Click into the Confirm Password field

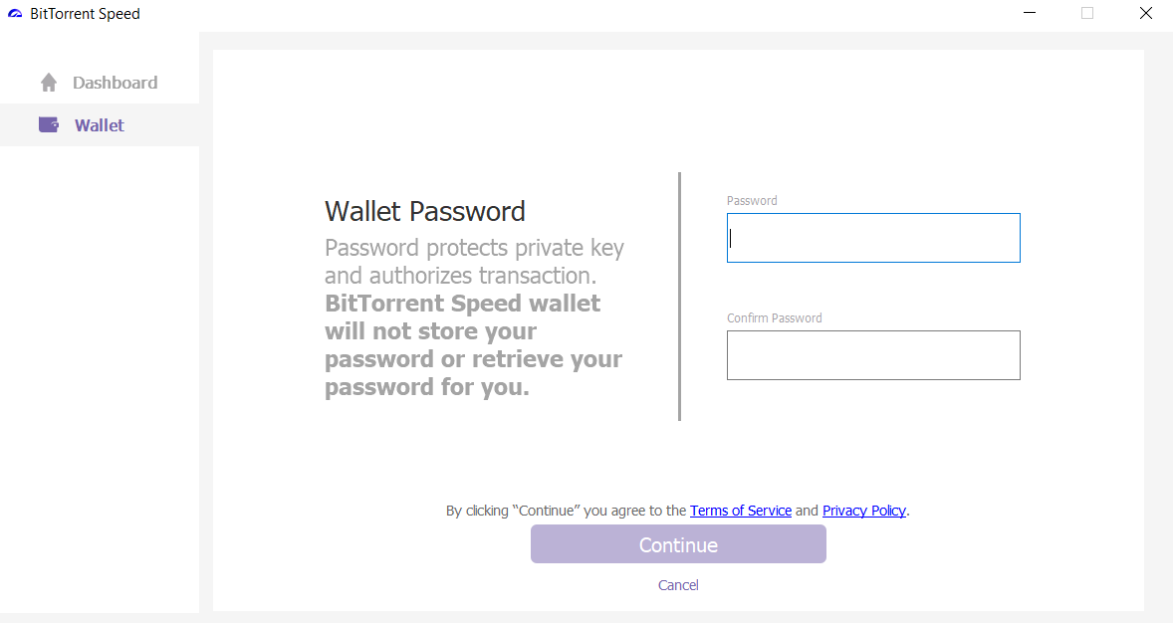tap(873, 355)
